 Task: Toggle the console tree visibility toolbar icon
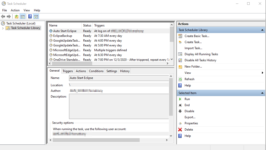22,16
